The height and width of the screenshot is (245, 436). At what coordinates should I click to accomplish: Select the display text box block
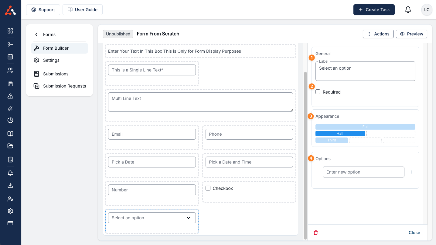click(200, 51)
